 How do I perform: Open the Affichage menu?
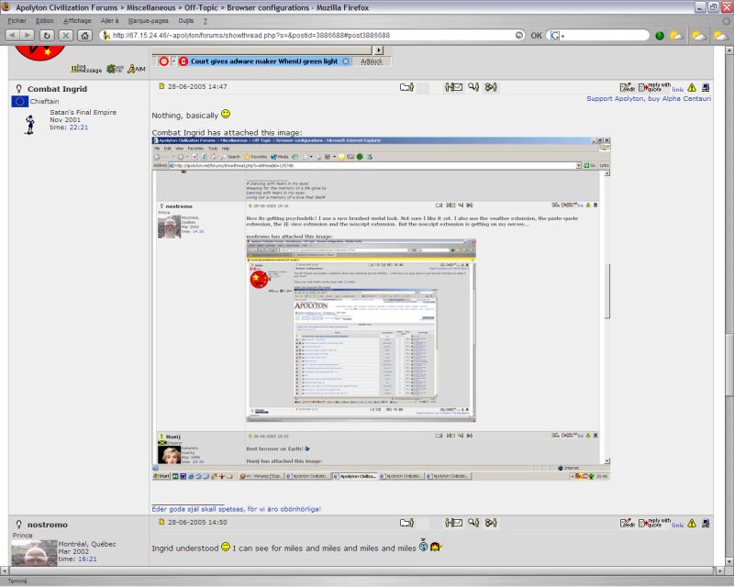[77, 20]
